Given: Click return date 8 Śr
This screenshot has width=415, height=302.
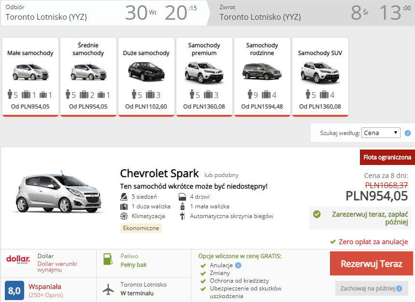Looking at the screenshot, I should tap(360, 13).
